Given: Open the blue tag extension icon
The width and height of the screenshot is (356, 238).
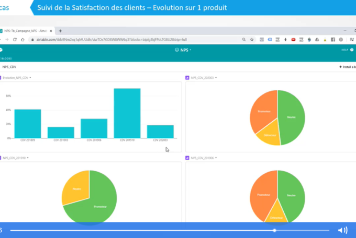Looking at the screenshot, I should click(x=270, y=40).
